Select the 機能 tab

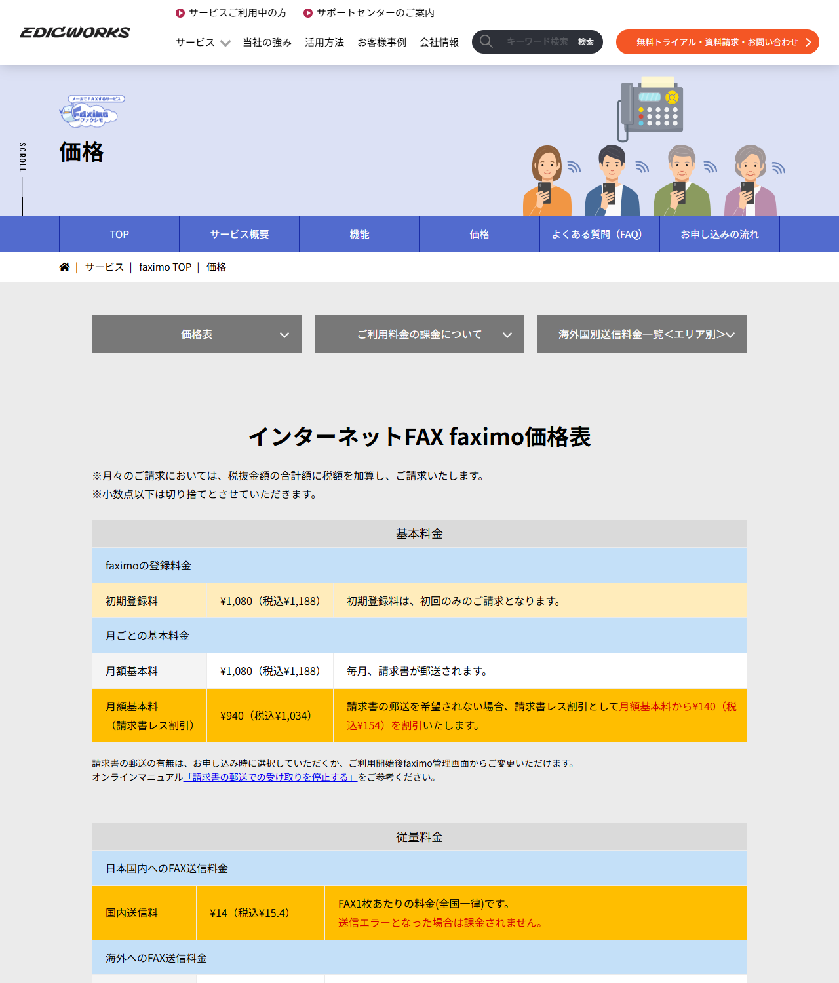click(x=359, y=234)
